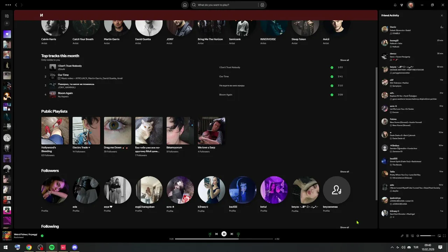The height and width of the screenshot is (252, 448).
Task: Toggle saved check for Weird Fishes / Arpeggi
Action: pyautogui.click(x=42, y=236)
